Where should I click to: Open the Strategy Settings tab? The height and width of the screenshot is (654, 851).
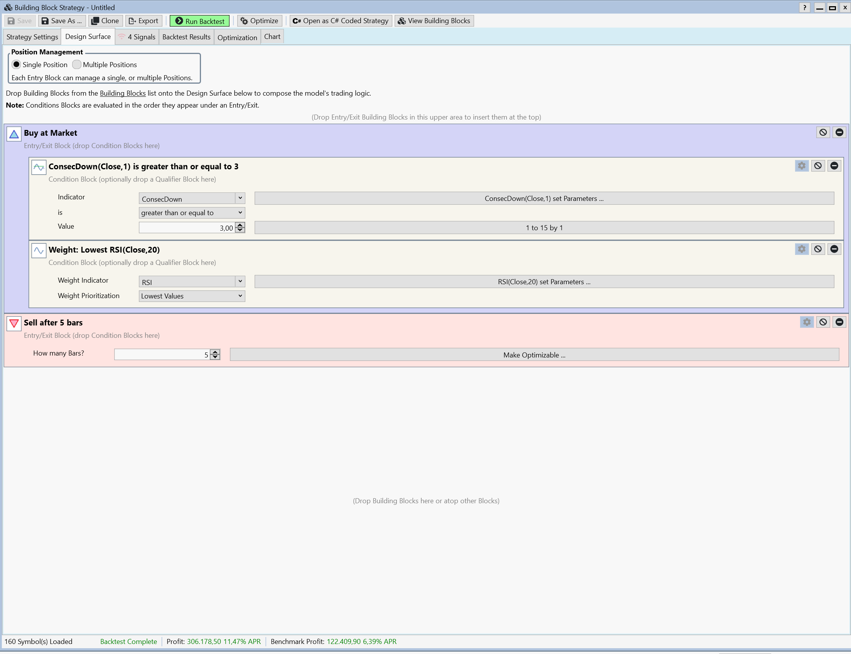(32, 37)
